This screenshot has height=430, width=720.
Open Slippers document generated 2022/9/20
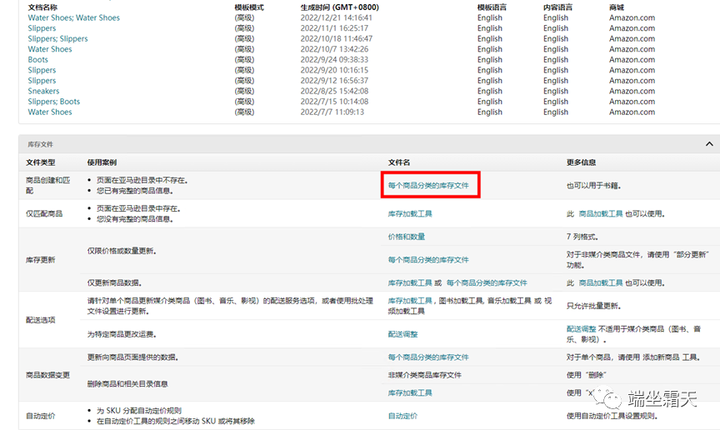(x=42, y=70)
